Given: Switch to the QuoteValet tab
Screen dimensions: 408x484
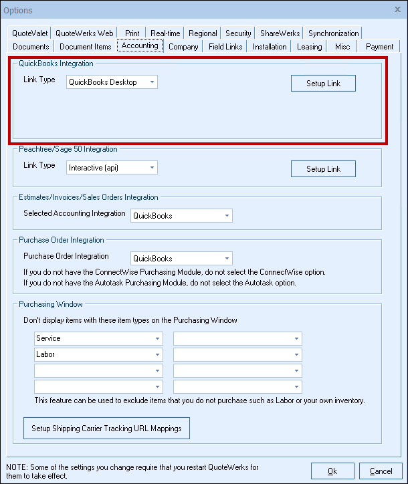Looking at the screenshot, I should tap(31, 33).
